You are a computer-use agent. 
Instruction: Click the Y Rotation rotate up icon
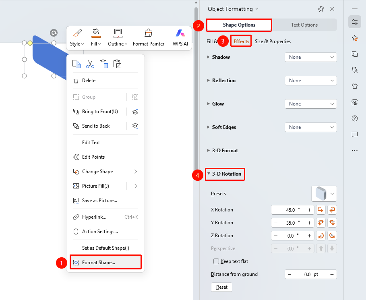tap(321, 223)
